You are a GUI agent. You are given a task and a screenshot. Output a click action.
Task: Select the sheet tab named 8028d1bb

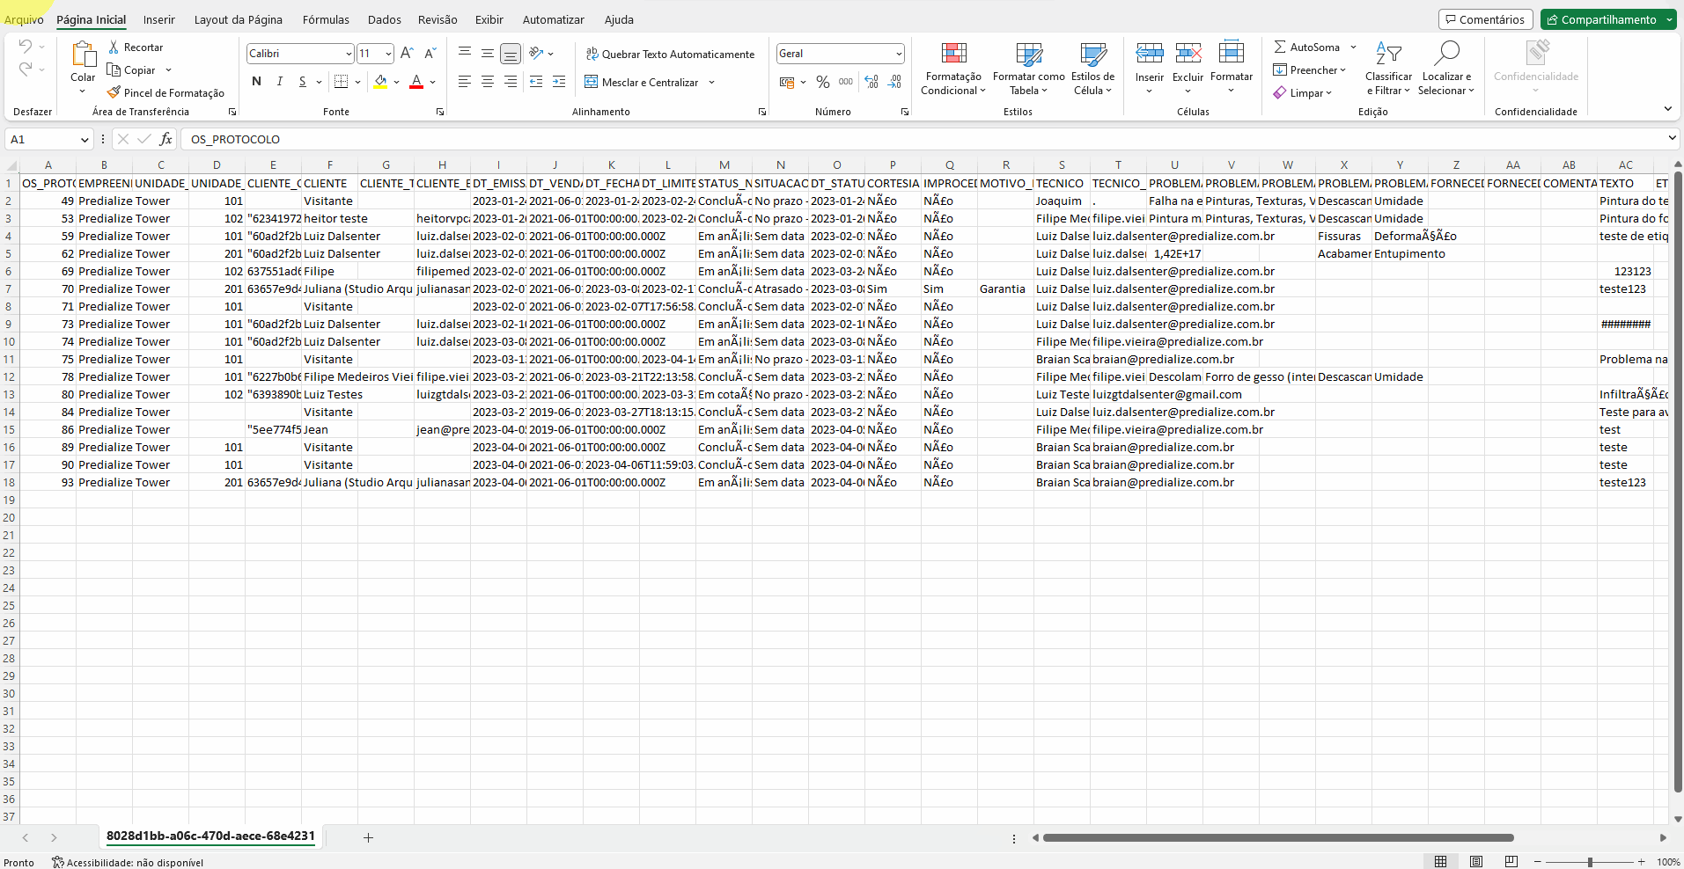coord(210,836)
